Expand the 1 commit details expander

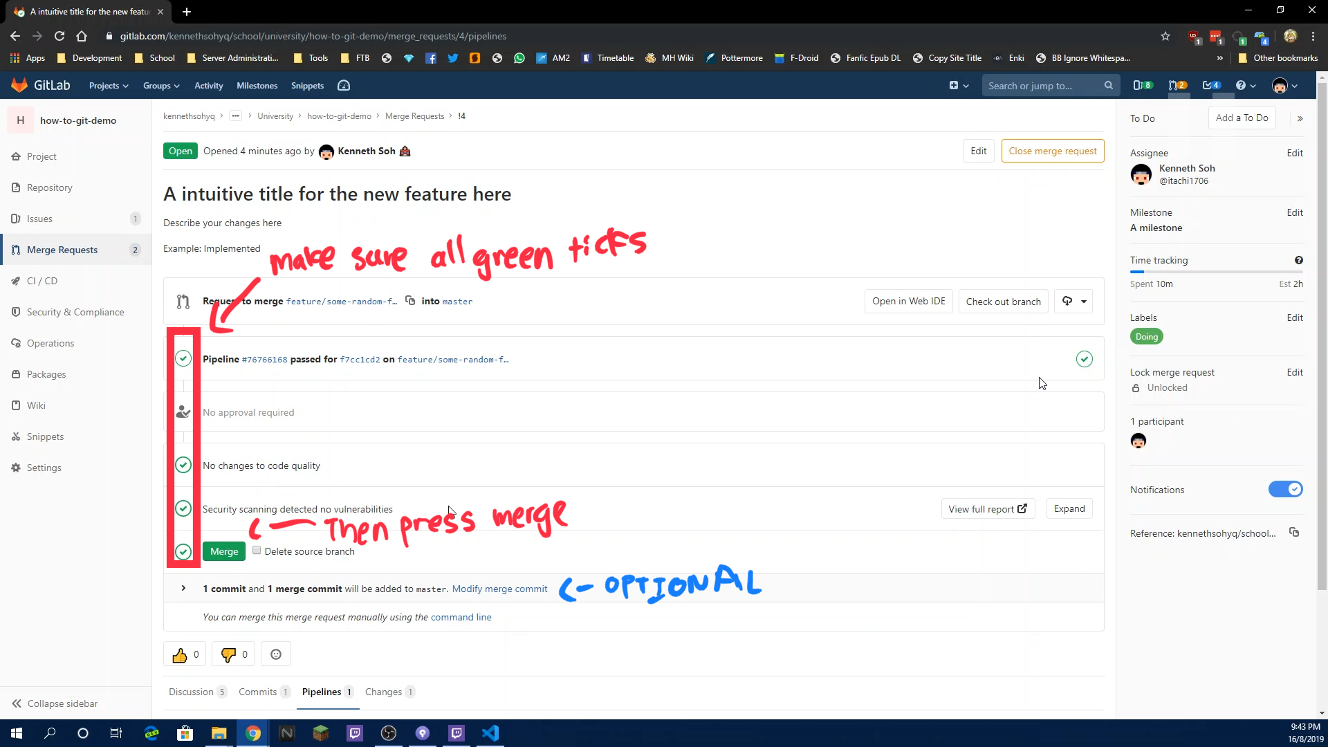(183, 589)
